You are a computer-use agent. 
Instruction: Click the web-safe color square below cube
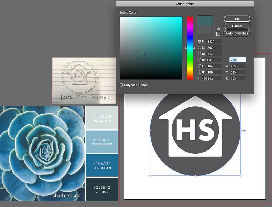218,34
